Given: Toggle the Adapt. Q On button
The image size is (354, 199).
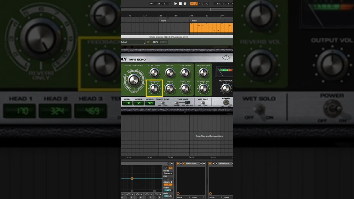Looking at the screenshot, I should pos(168,185).
